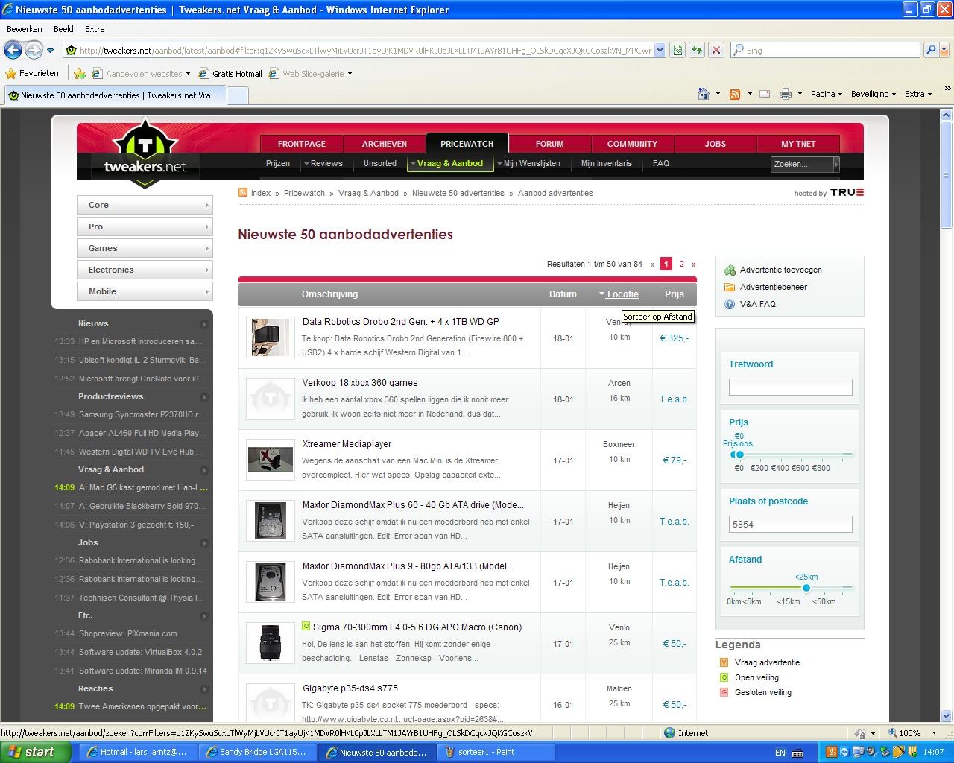Image resolution: width=954 pixels, height=763 pixels.
Task: Open the Pagina dropdown in command bar
Action: [x=827, y=94]
